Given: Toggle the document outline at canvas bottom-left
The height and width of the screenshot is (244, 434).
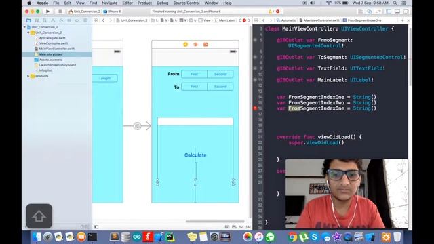Looking at the screenshot, I should pyautogui.click(x=96, y=227).
